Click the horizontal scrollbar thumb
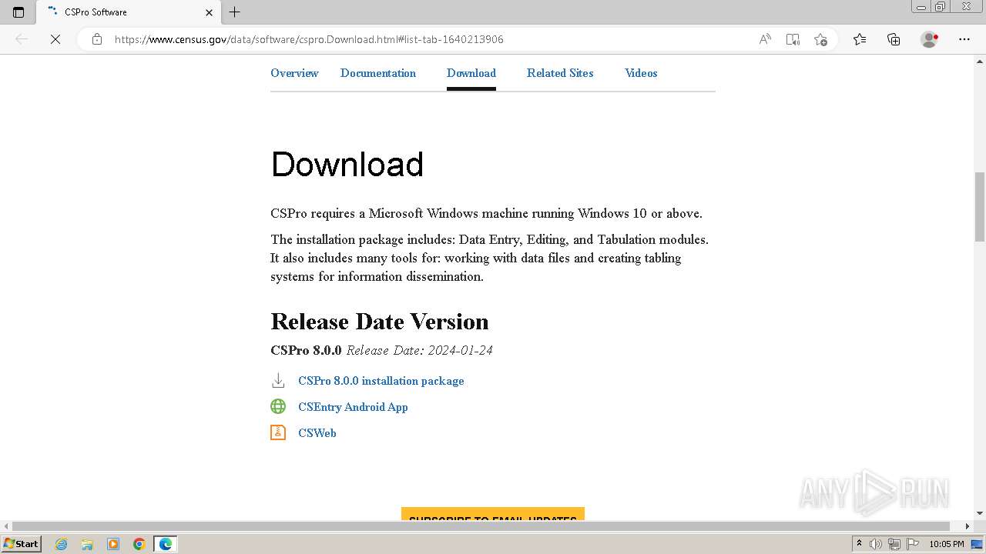The image size is (986, 554). [x=481, y=526]
